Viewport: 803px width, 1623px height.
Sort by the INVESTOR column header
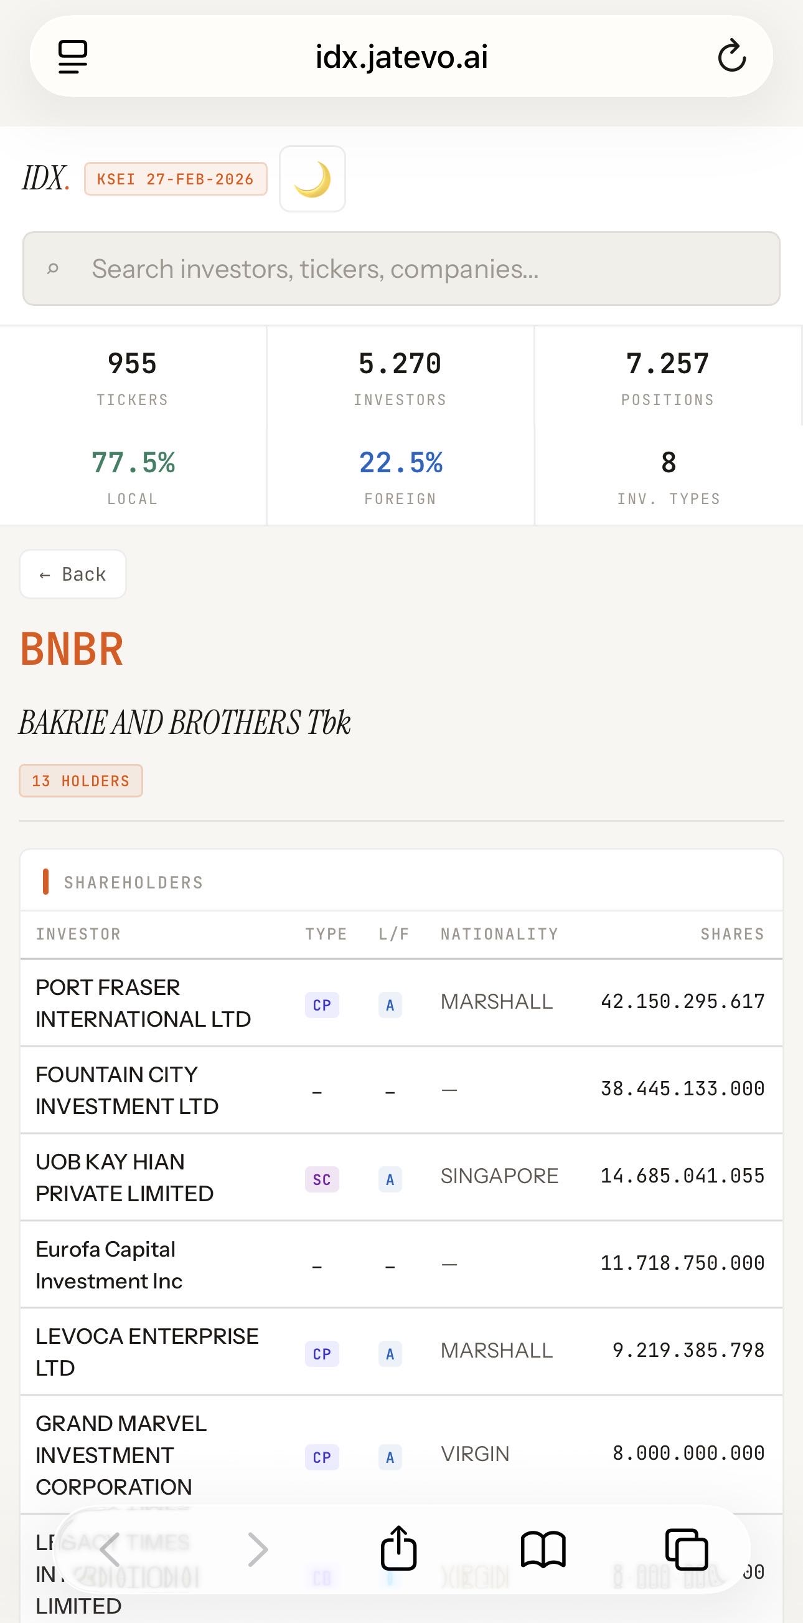[x=78, y=934]
